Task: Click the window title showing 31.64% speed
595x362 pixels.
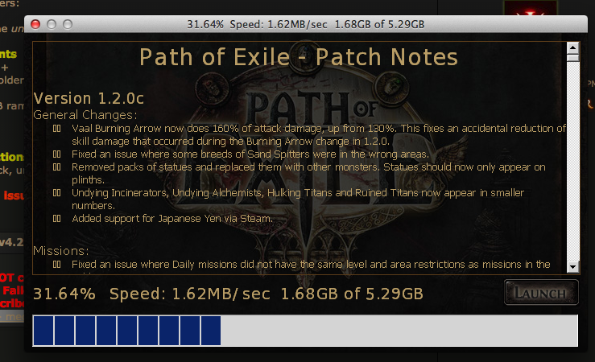Action: coord(305,24)
